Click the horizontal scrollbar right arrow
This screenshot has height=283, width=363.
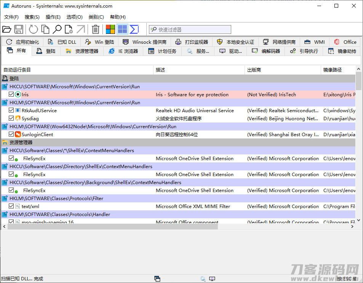[352, 227]
